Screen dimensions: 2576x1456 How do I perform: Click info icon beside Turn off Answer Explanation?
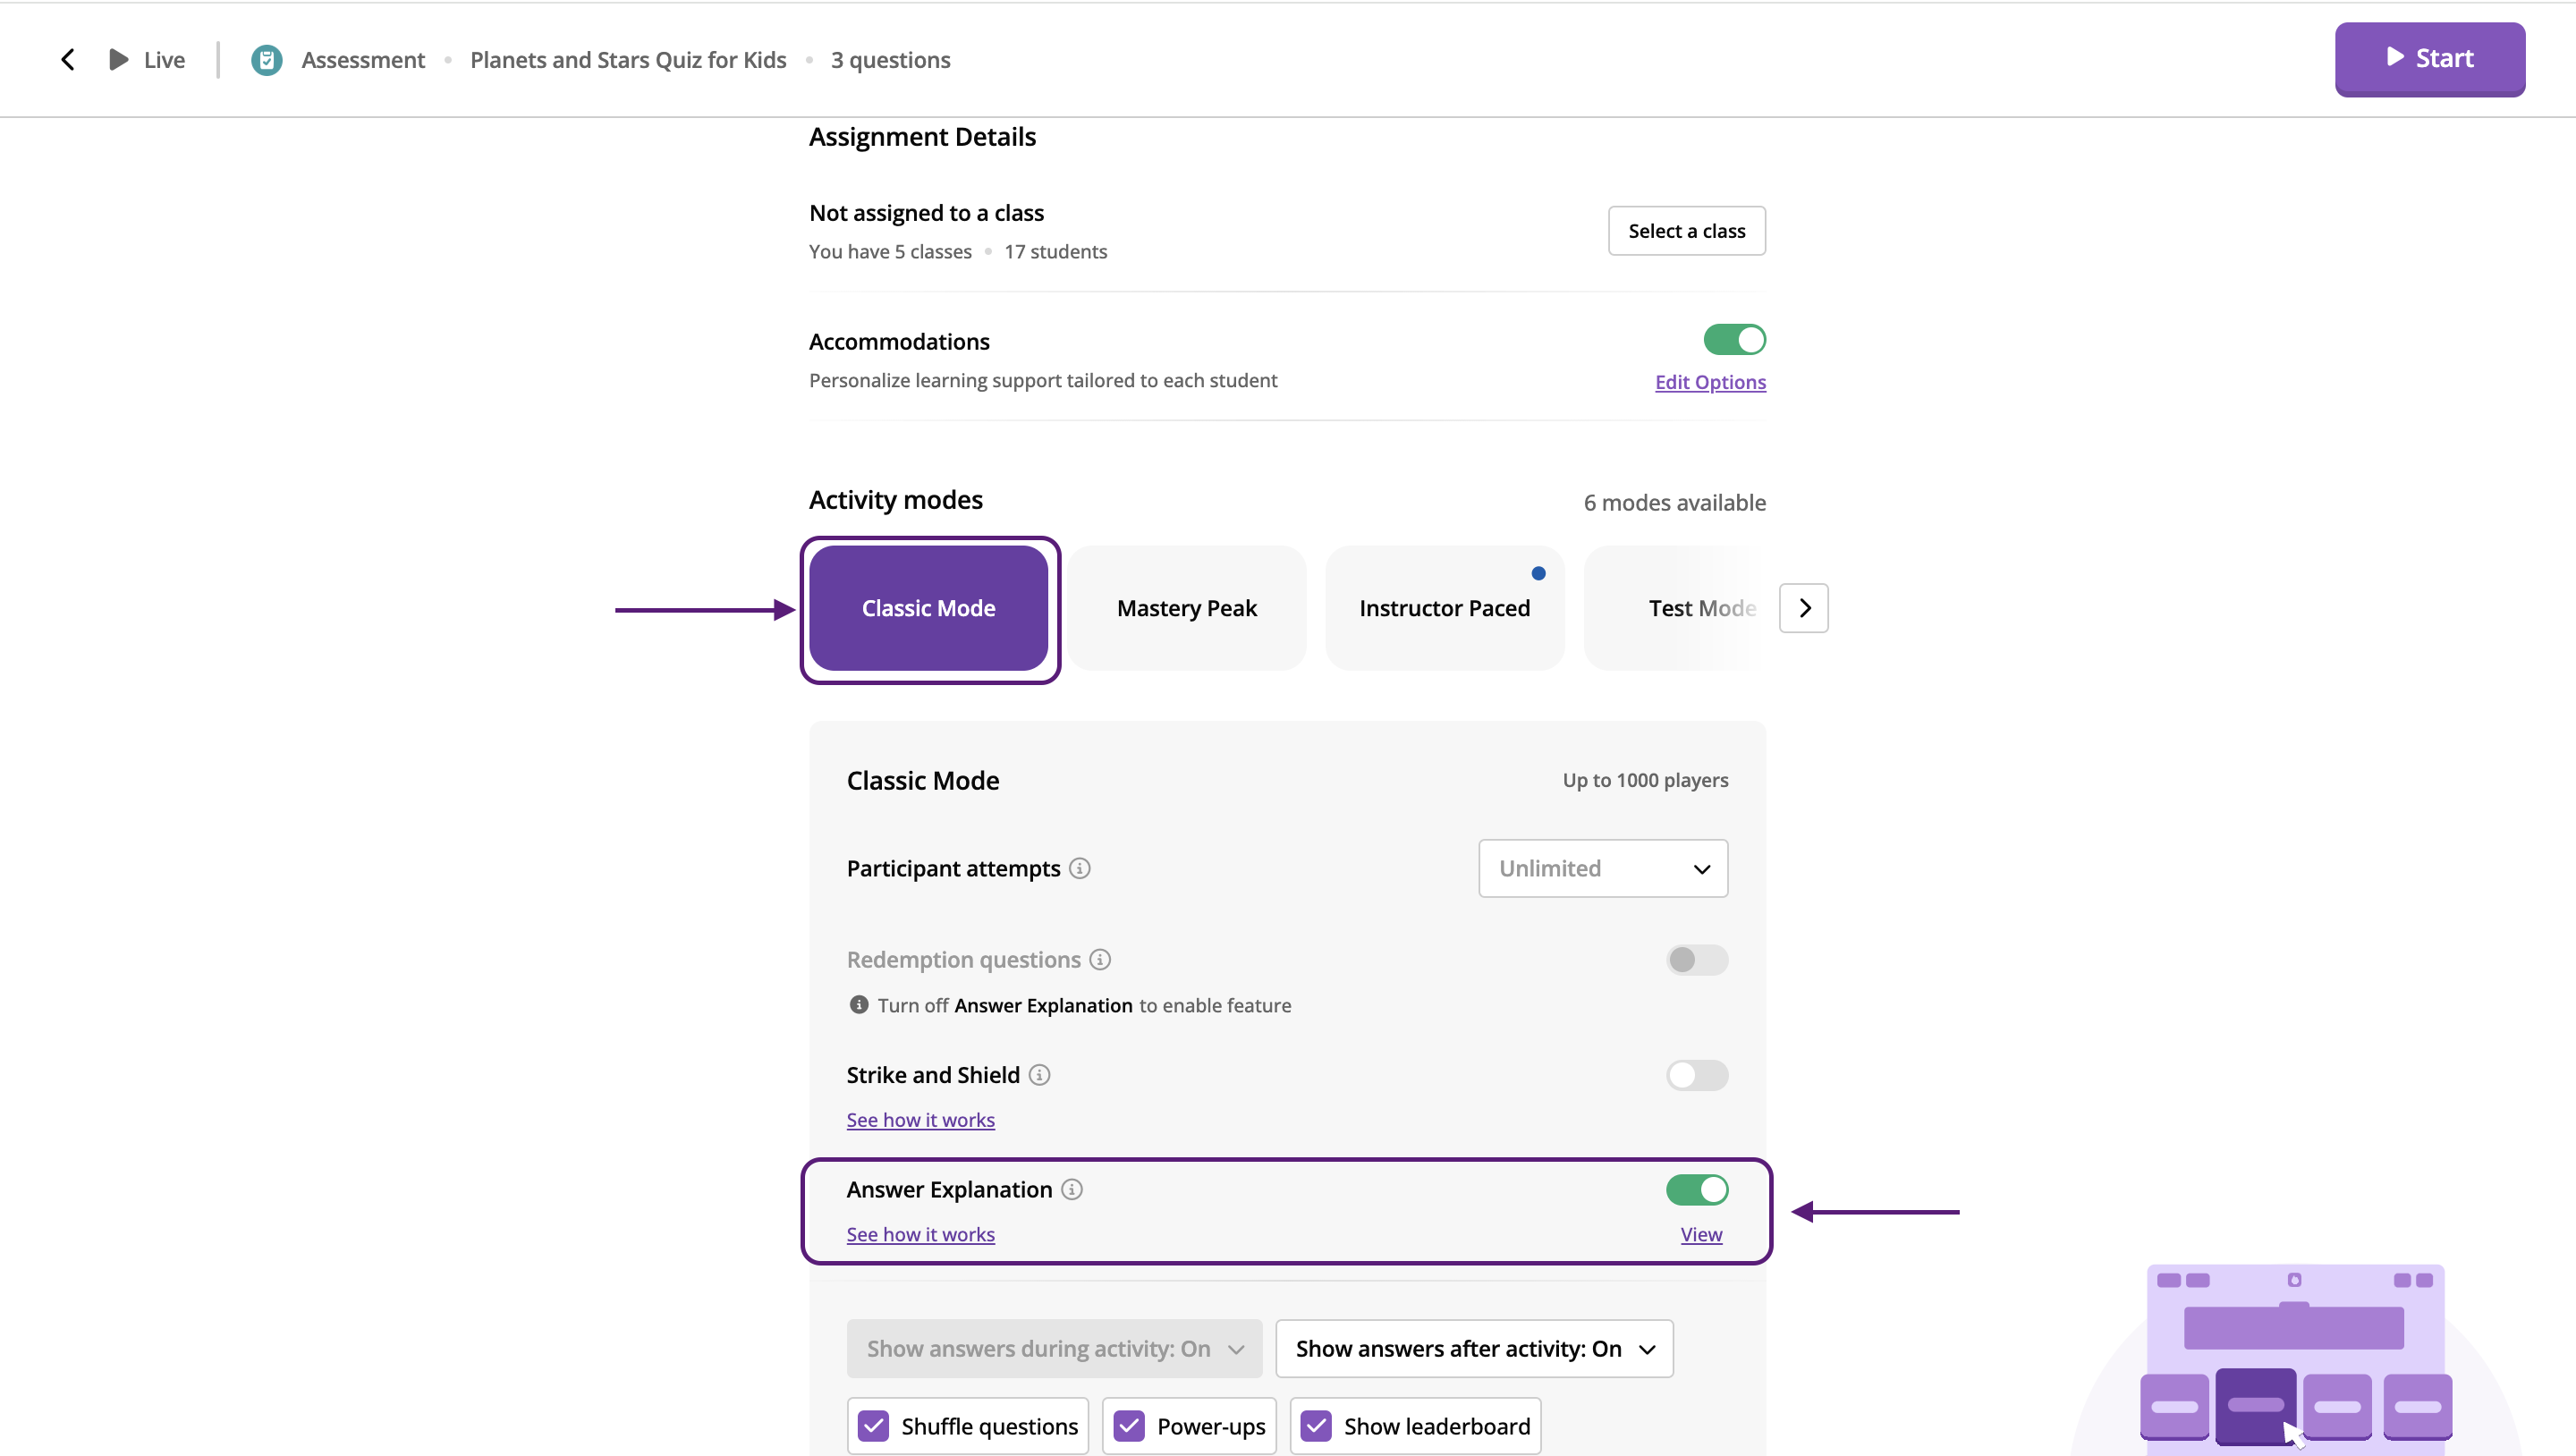pos(858,1005)
